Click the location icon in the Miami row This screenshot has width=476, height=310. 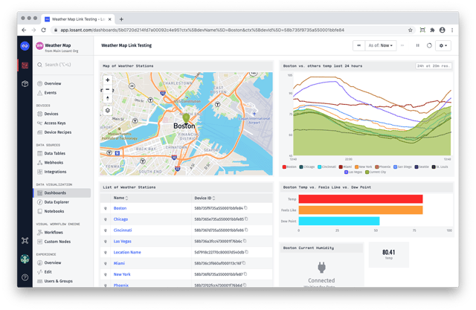pos(106,264)
